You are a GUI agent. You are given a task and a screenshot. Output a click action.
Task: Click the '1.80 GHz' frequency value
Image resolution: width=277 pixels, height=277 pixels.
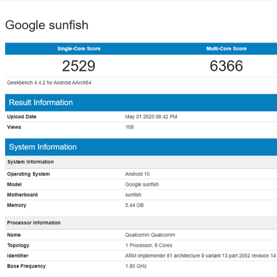(136, 266)
